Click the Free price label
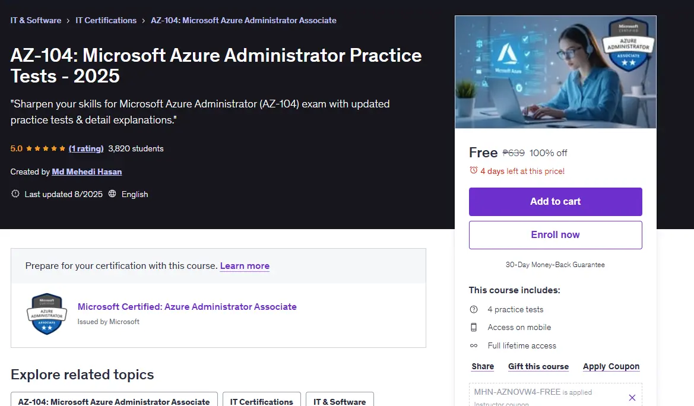The width and height of the screenshot is (694, 406). 483,153
